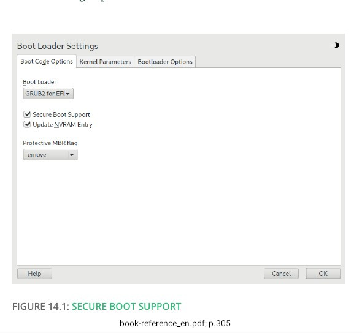Click the Boot Loader field label
Viewport: 362px width, 333px height.
40,82
